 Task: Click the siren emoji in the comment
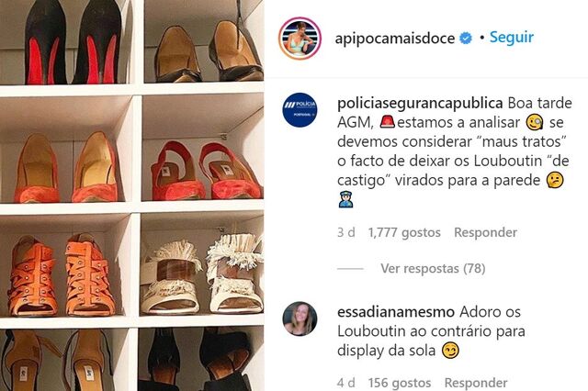click(x=387, y=122)
